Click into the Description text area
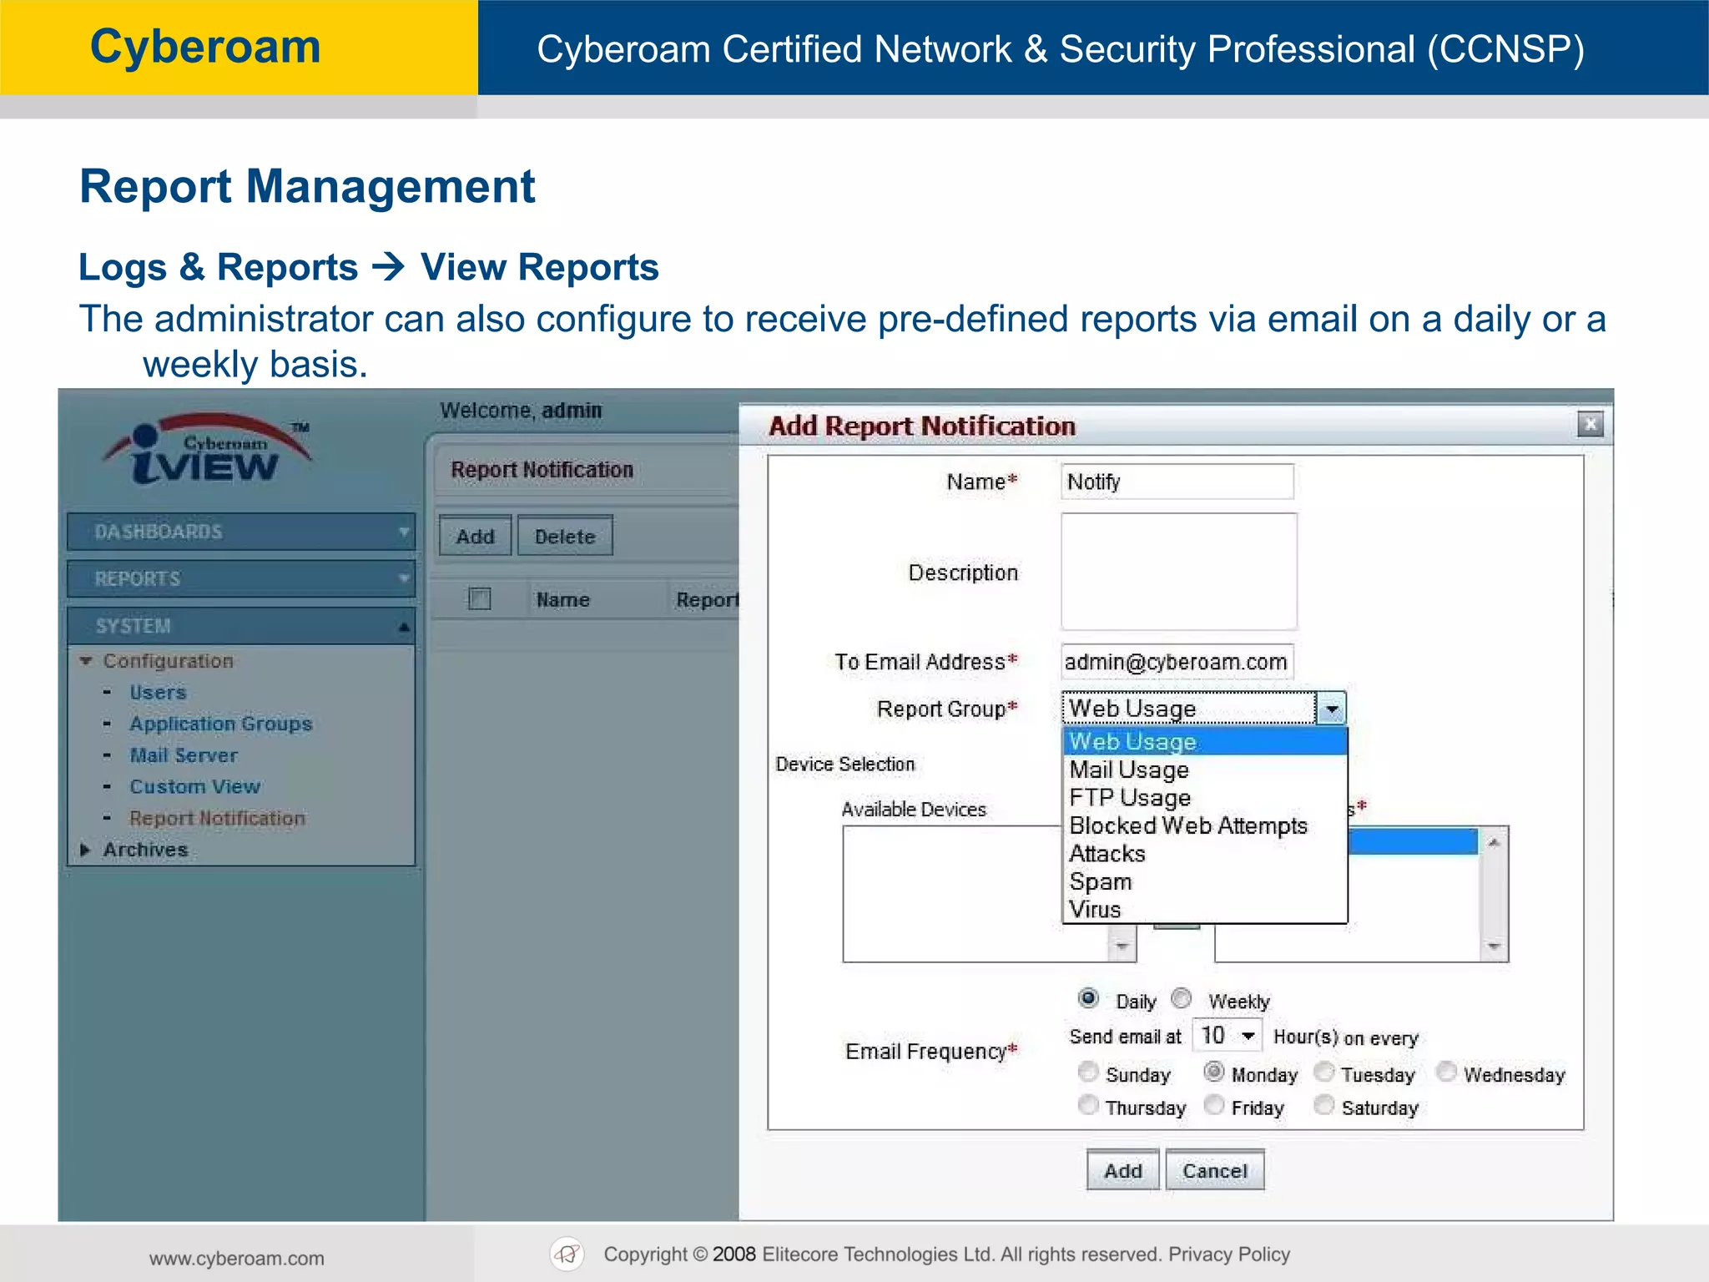 [x=1178, y=572]
